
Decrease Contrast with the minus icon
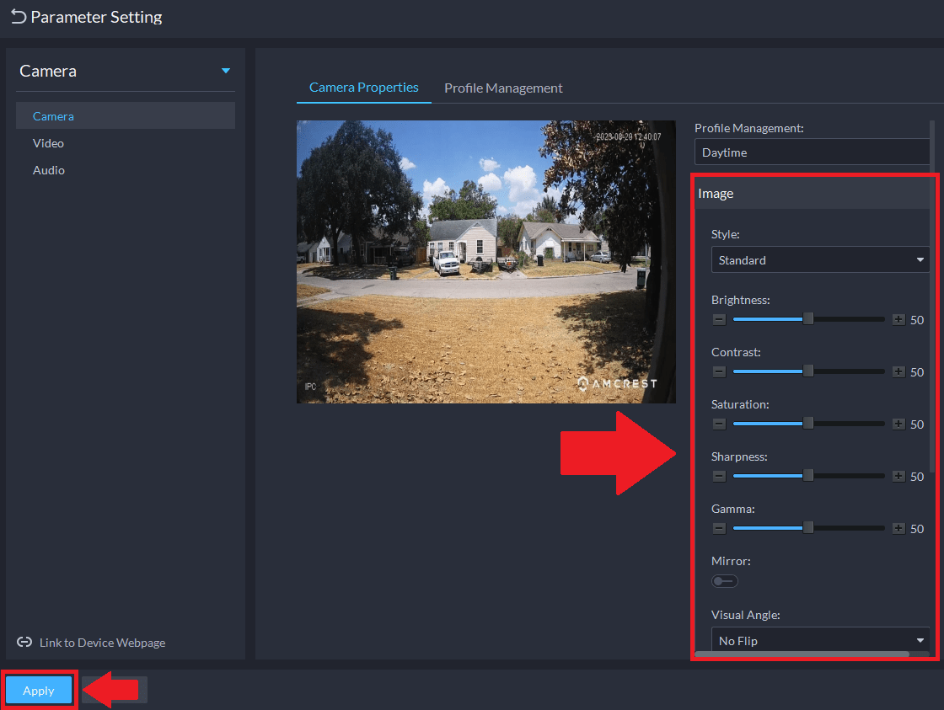coord(719,372)
